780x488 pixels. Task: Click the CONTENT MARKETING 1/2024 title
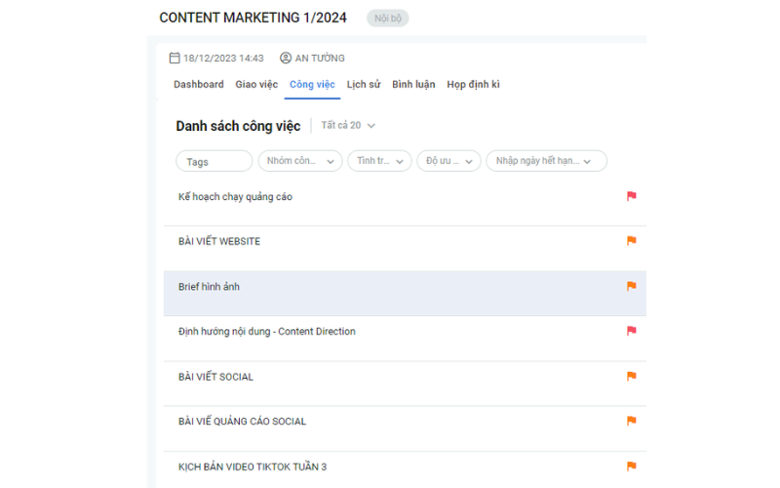[253, 18]
